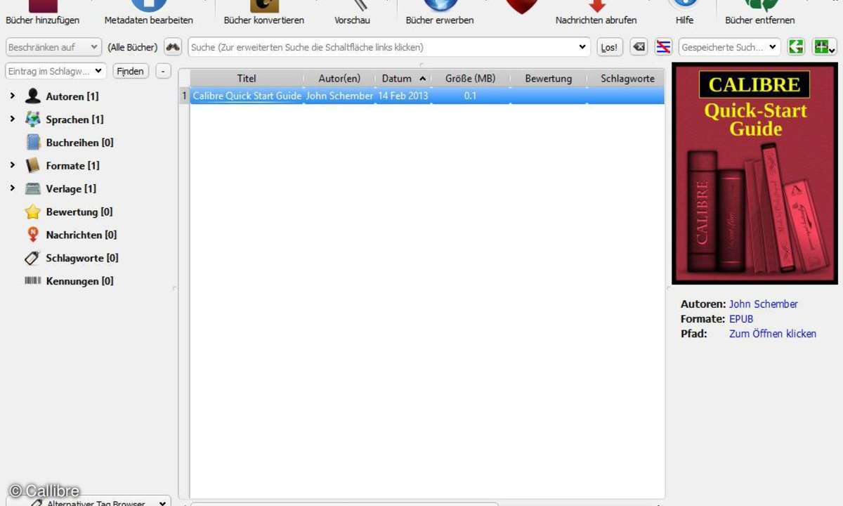
Task: Click the Bewertung star icon
Action: point(33,212)
